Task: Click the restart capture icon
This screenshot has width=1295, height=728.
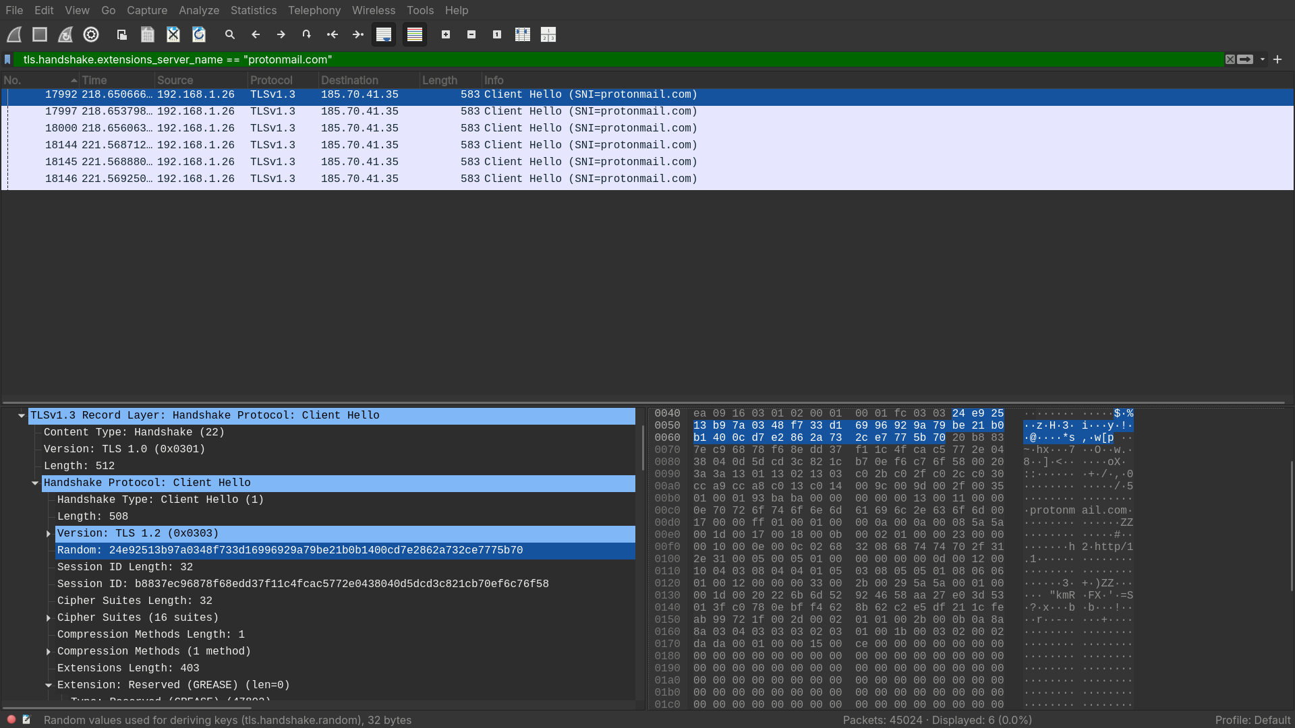Action: (65, 34)
